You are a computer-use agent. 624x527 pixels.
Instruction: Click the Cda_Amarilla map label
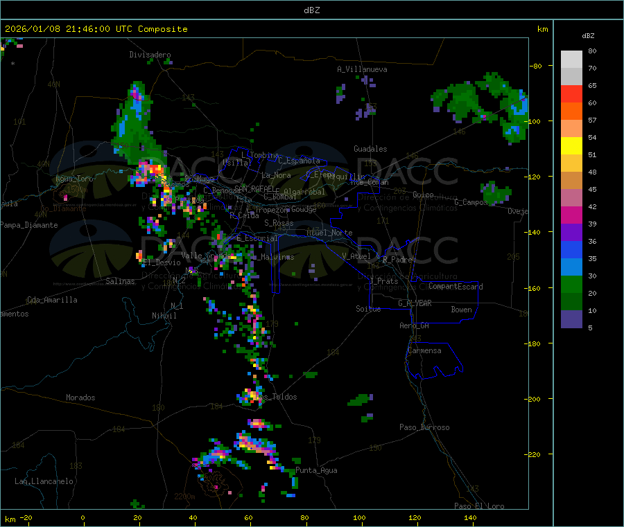coord(52,300)
